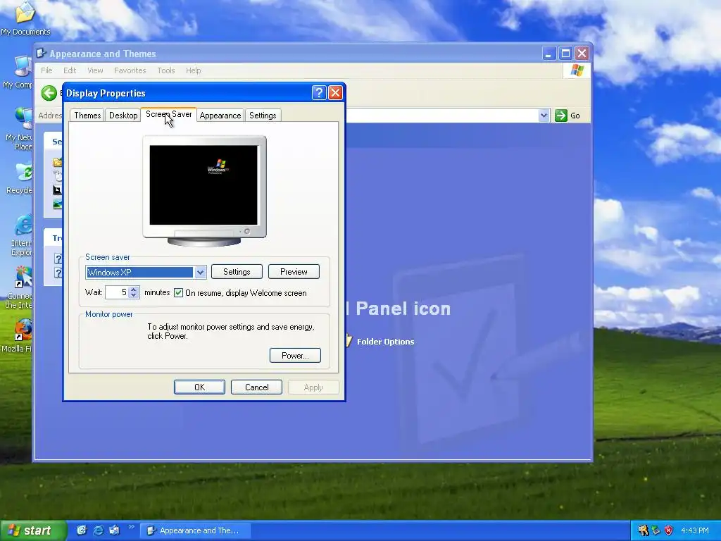Open the Favorites menu
Screen dimensions: 721x541
(130, 70)
